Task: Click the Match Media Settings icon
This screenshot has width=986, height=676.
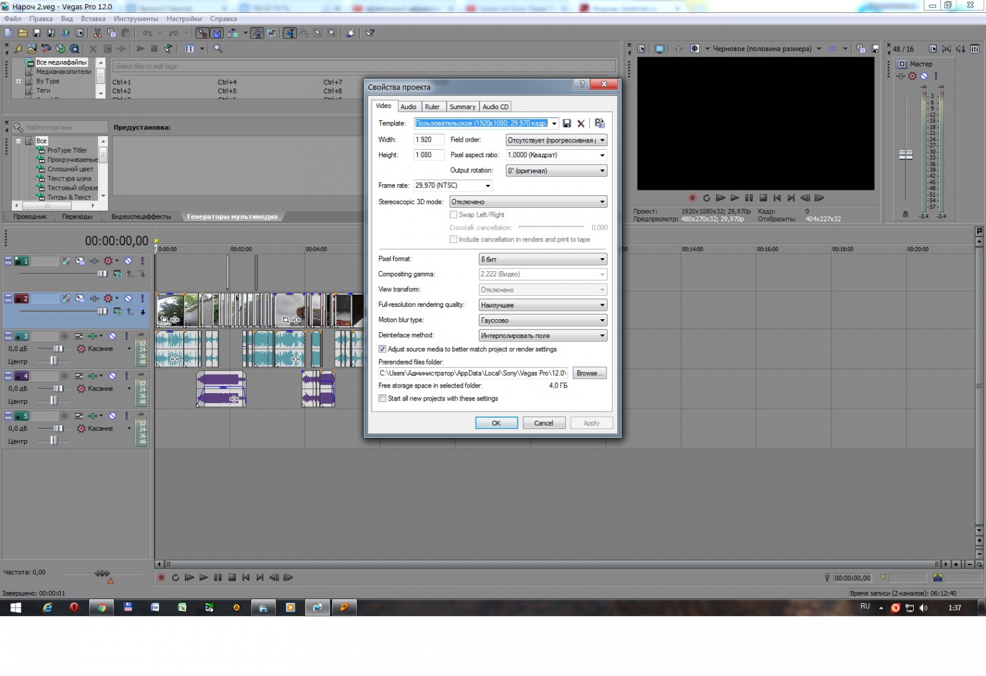Action: tap(599, 123)
